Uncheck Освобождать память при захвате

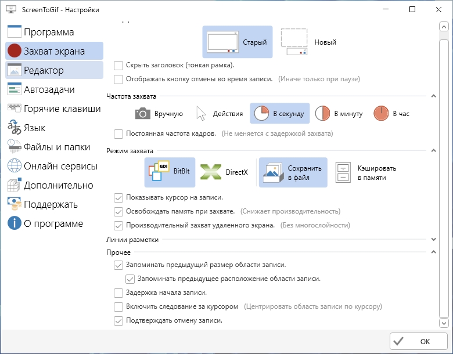click(x=118, y=212)
